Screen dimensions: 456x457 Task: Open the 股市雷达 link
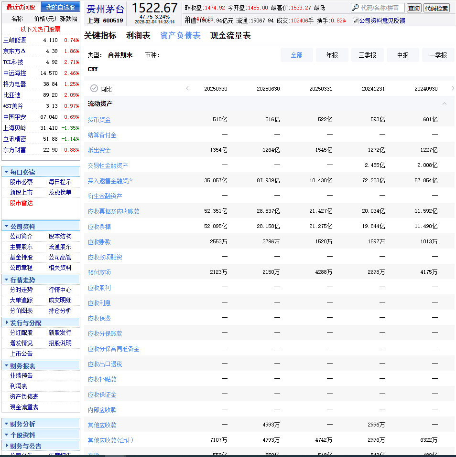[x=22, y=203]
